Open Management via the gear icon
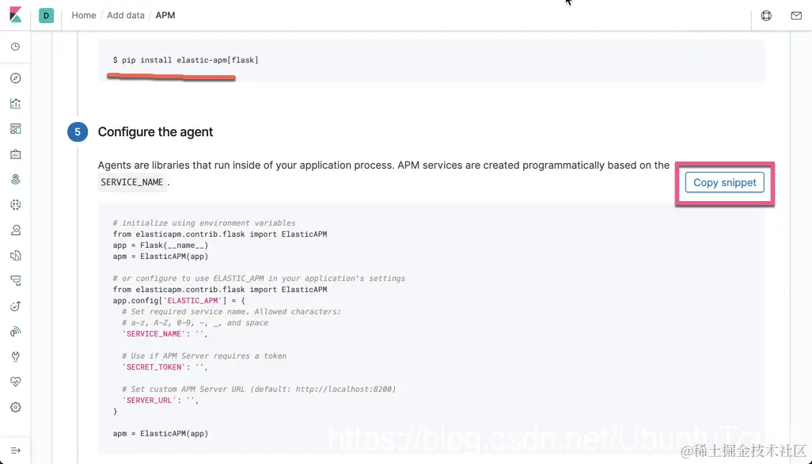812x464 pixels. pos(16,407)
